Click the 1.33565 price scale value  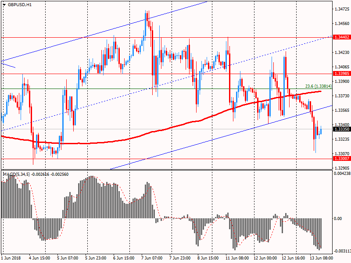click(342, 110)
